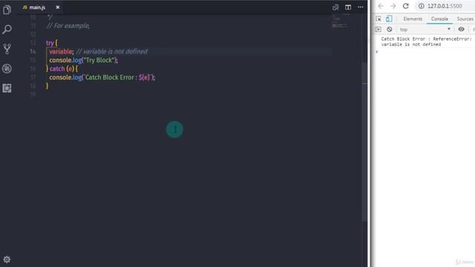Viewport: 475px width, 267px height.
Task: Activate DevTools inspect element picker
Action: click(x=379, y=19)
